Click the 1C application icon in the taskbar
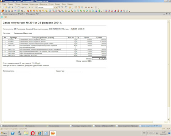Image resolution: width=171 pixels, height=136 pixels. 53,133
